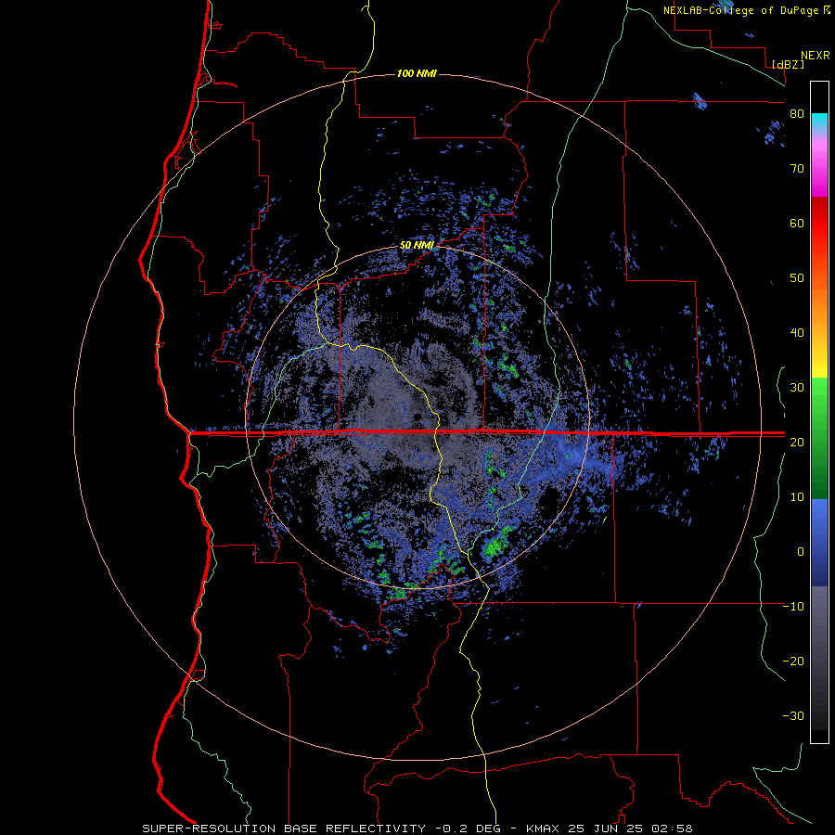Click the 80 value on the dBZ scale
This screenshot has height=835, width=835.
pyautogui.click(x=797, y=114)
